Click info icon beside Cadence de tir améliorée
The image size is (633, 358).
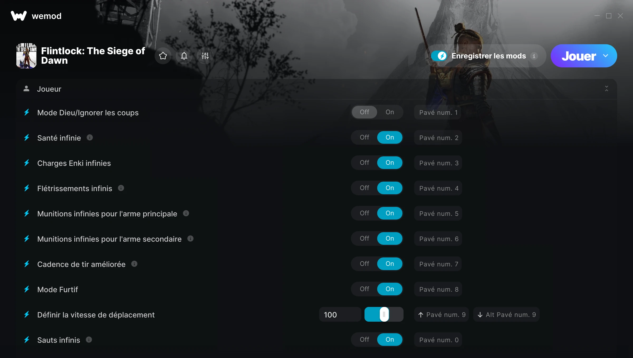(134, 264)
